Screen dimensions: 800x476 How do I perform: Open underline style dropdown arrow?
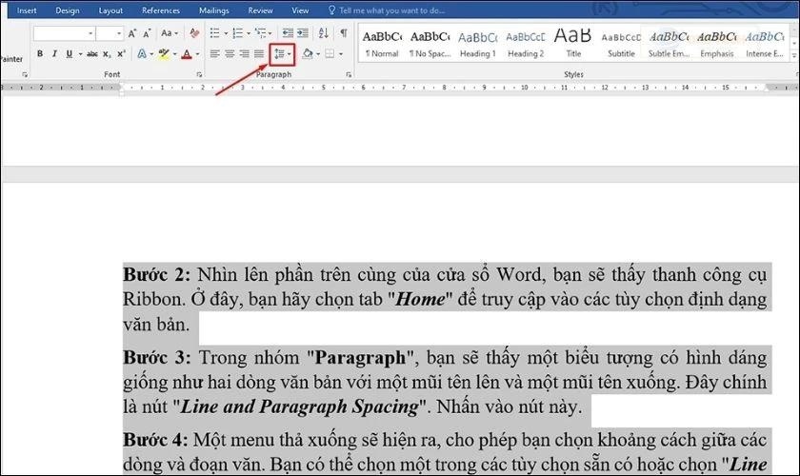(80, 53)
